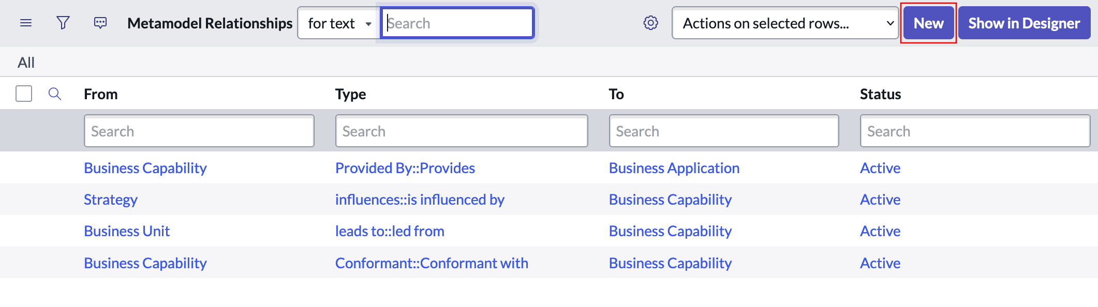Open the personalize list gear icon
Screen dimensions: 1098x307
click(x=650, y=23)
